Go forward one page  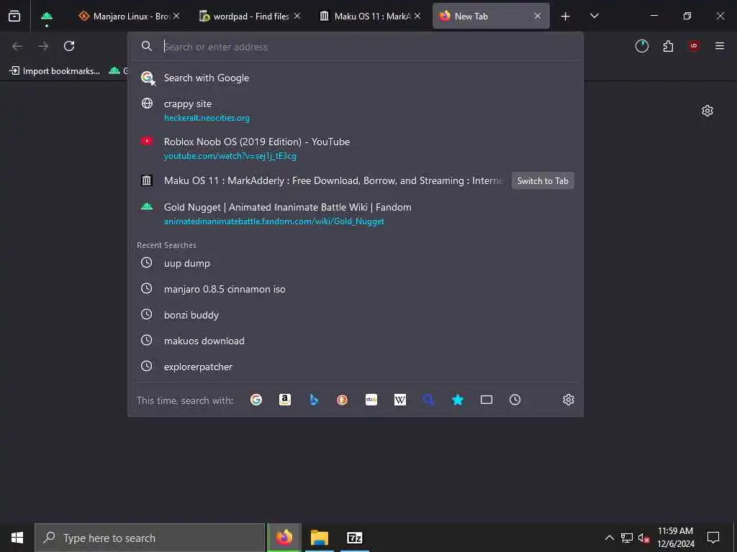coord(43,46)
